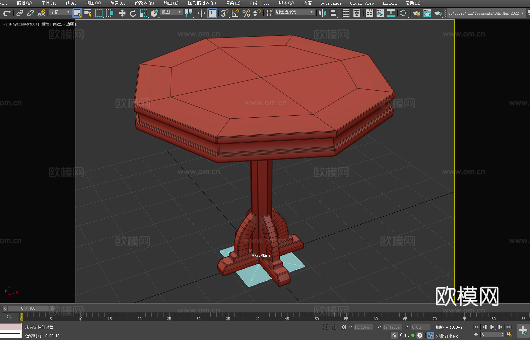Open the Civil View menu
The height and width of the screenshot is (340, 530).
coord(362,3)
